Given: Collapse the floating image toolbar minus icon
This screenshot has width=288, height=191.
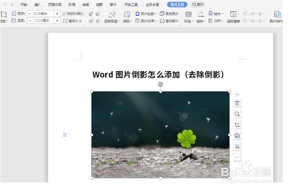Looking at the screenshot, I should coord(237,95).
